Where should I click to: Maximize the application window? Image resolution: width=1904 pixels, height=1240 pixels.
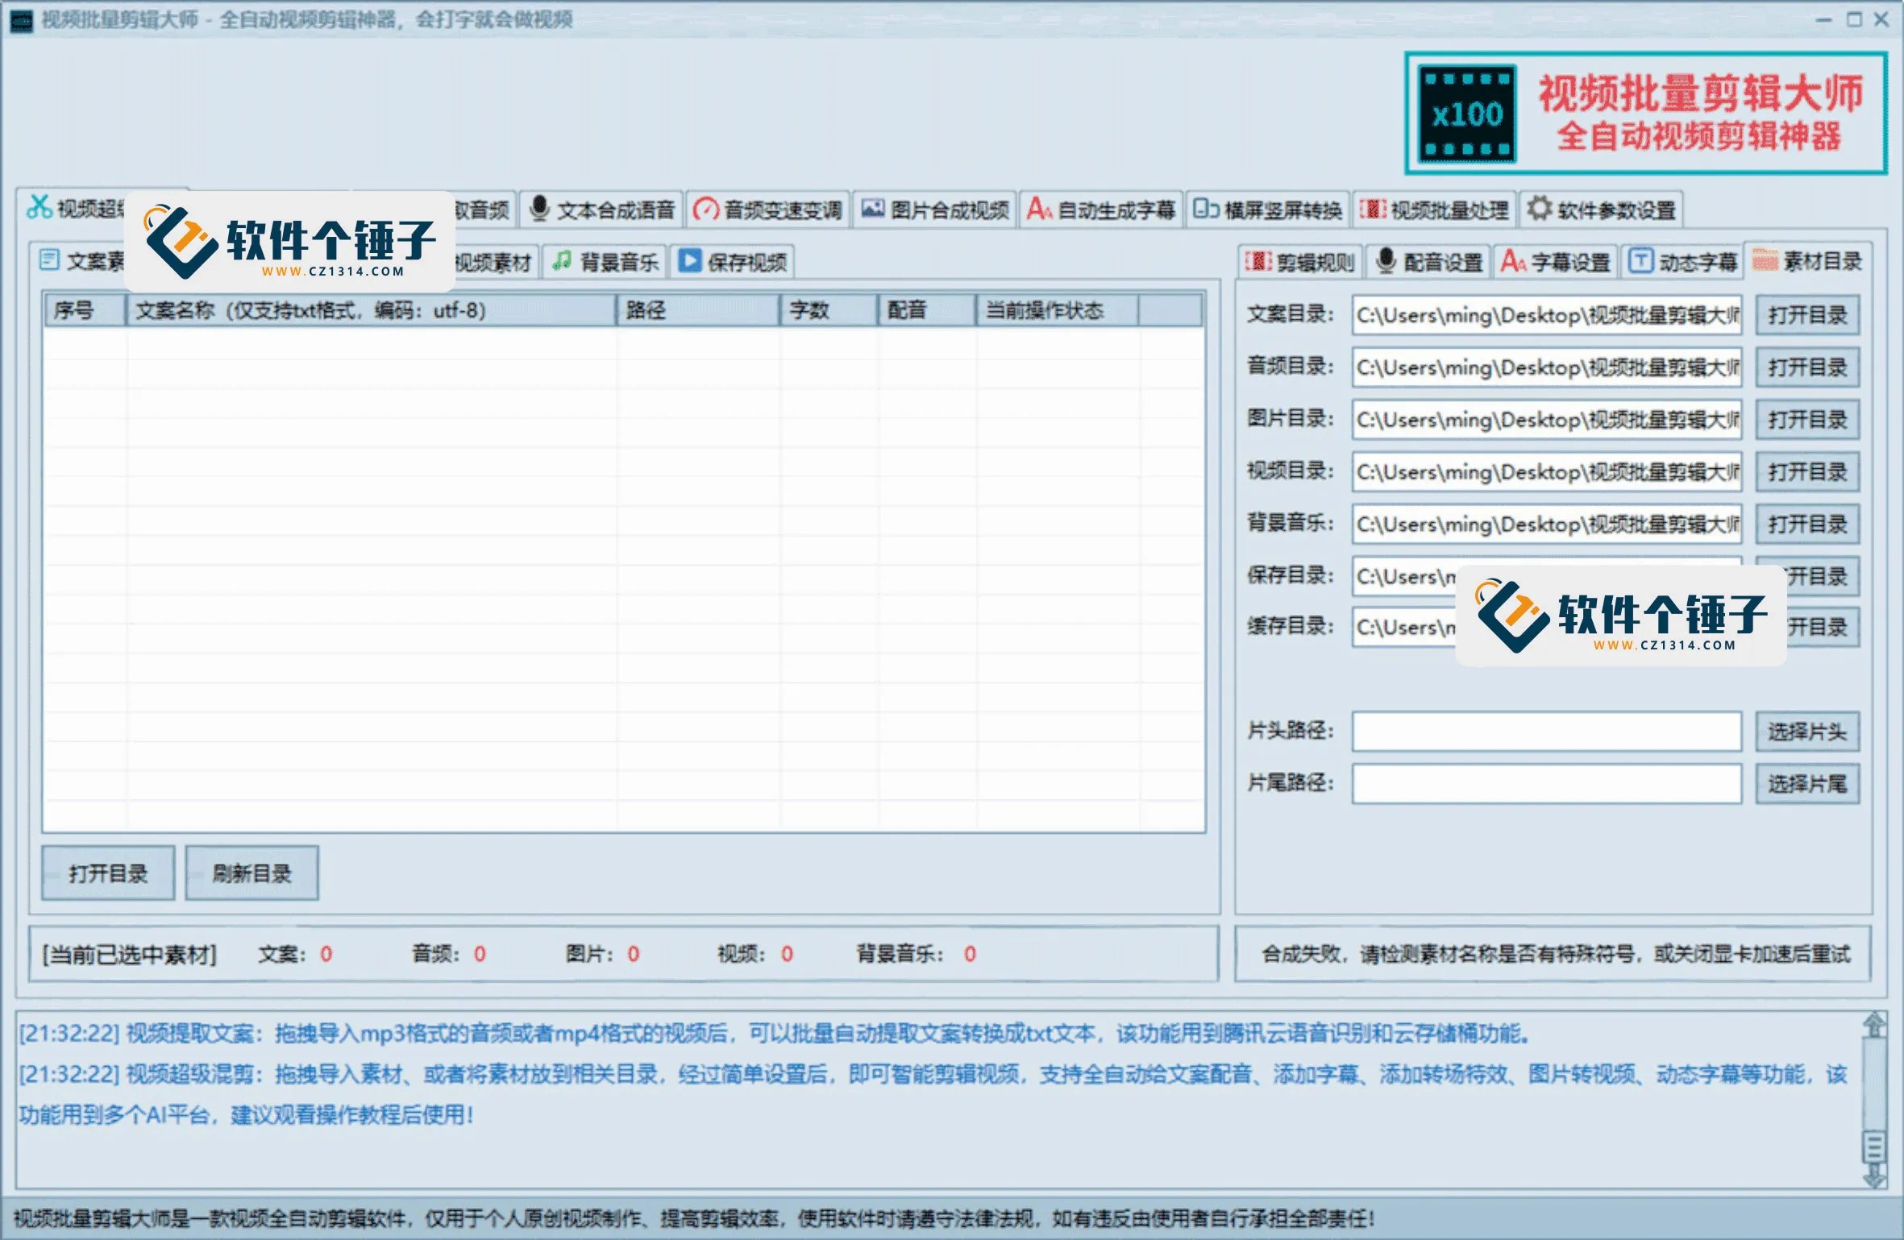pyautogui.click(x=1854, y=19)
